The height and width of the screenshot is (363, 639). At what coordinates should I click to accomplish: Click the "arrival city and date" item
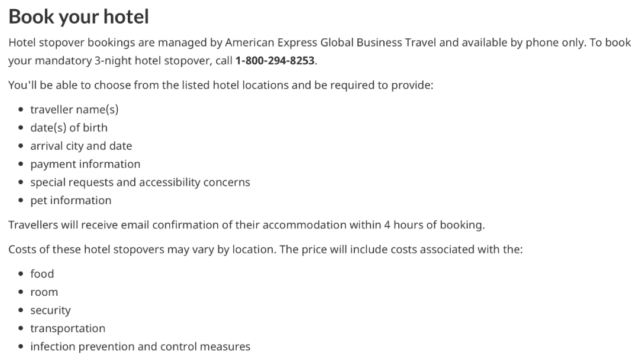(81, 146)
